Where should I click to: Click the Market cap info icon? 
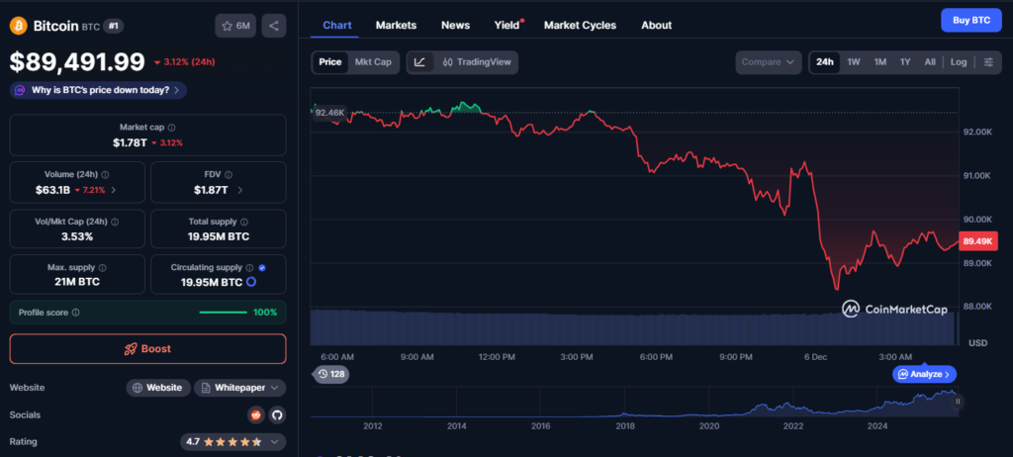point(172,128)
